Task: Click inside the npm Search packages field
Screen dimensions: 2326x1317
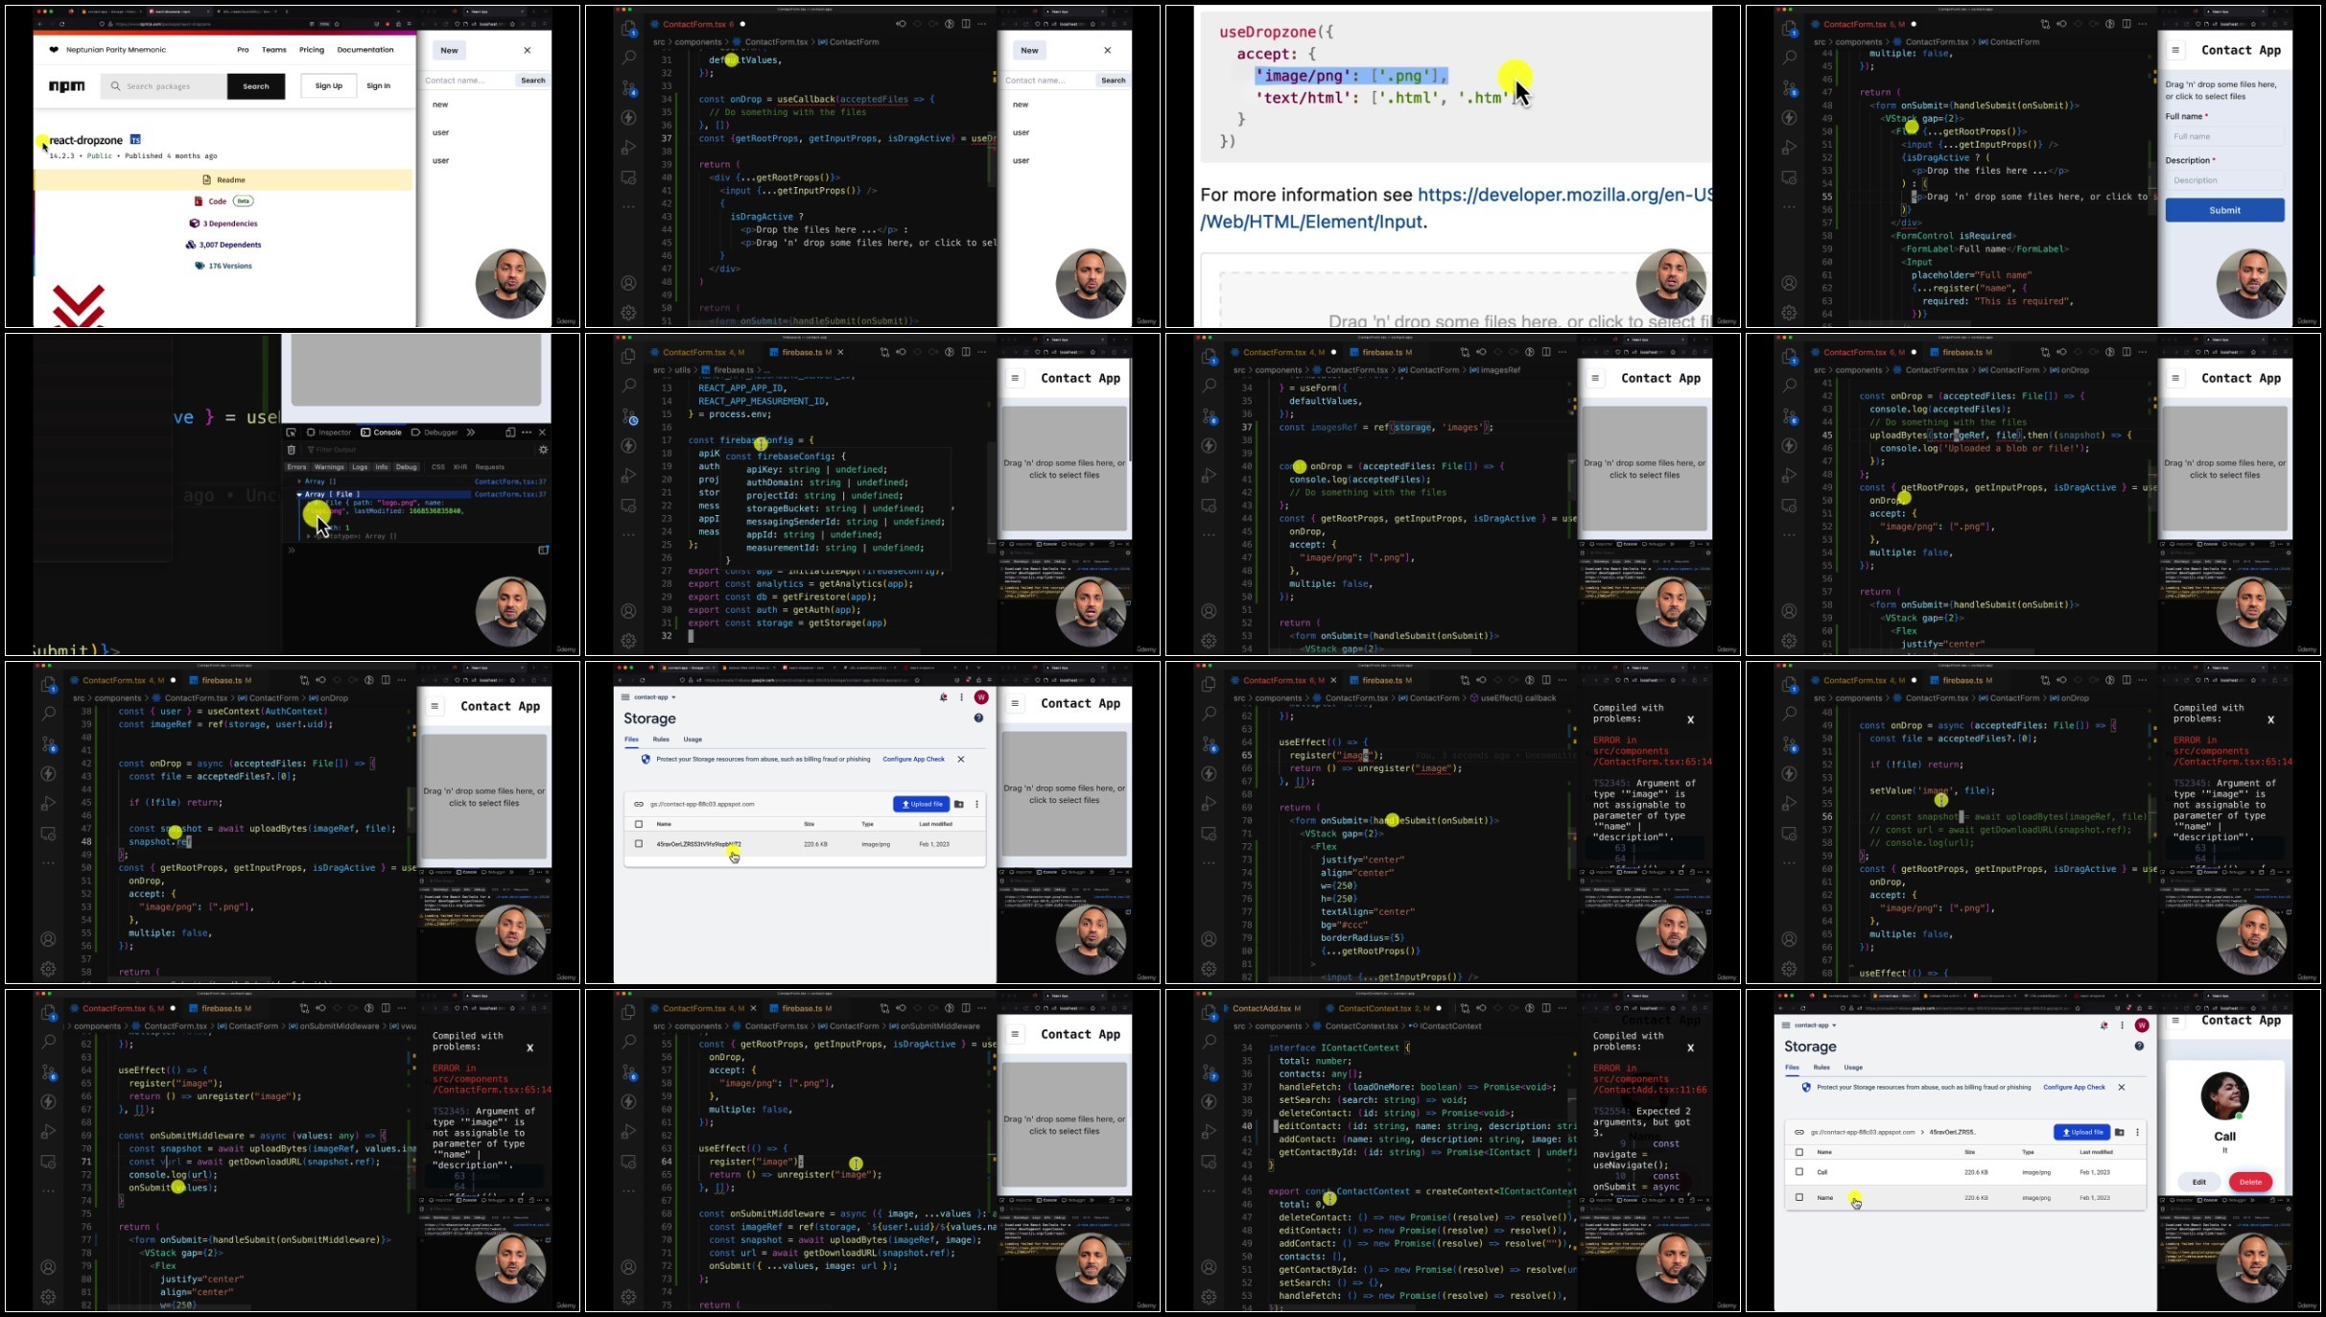Action: tap(164, 86)
